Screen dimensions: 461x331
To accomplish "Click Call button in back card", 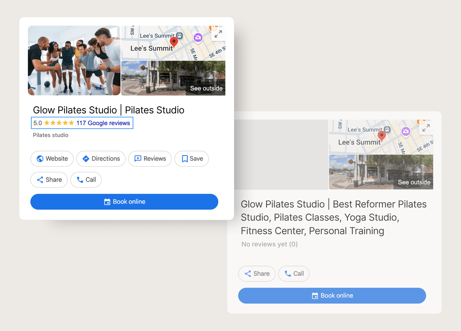I will [x=294, y=274].
